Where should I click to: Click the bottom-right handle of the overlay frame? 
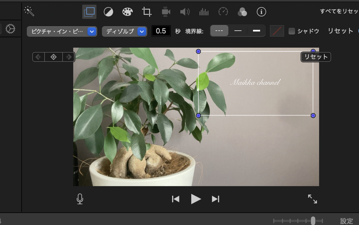pos(313,115)
